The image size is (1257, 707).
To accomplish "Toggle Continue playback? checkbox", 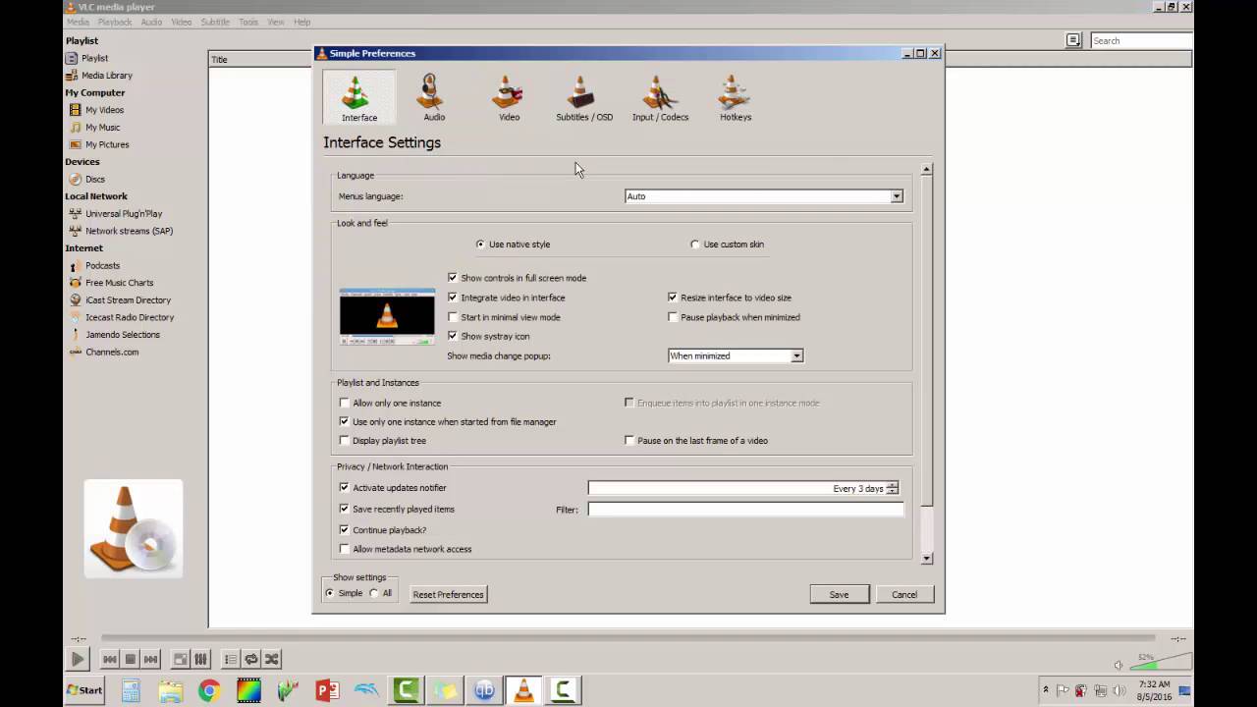I will [344, 530].
